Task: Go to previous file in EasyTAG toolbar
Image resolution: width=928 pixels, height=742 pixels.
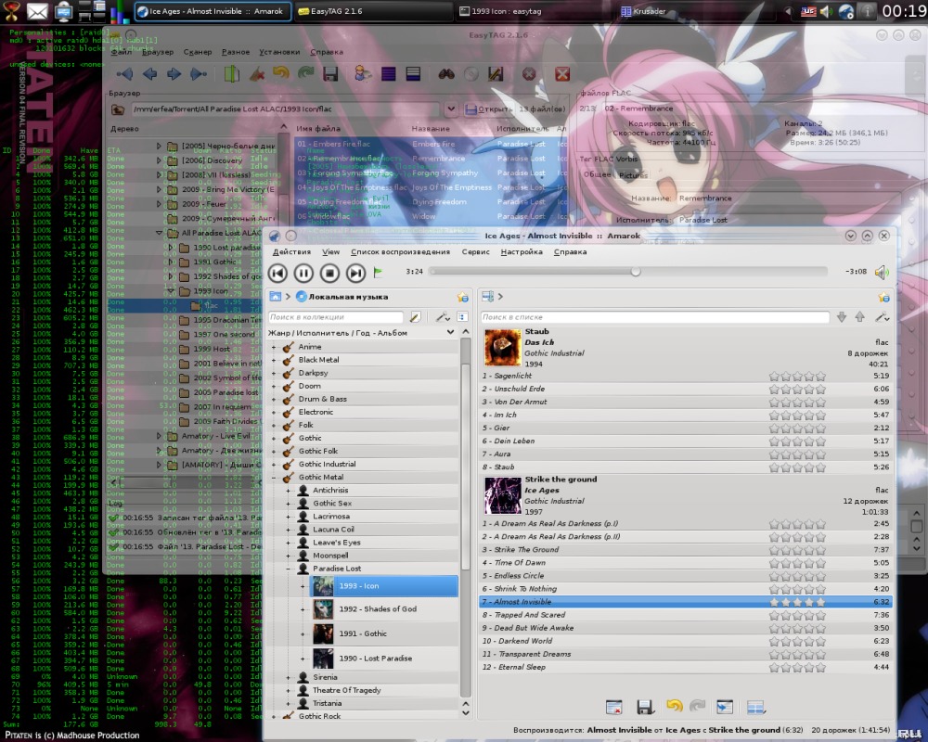Action: click(x=149, y=74)
